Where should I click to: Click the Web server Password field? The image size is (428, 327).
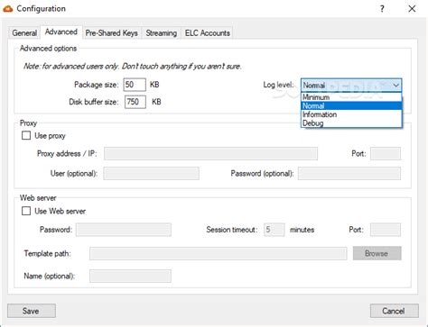(124, 230)
